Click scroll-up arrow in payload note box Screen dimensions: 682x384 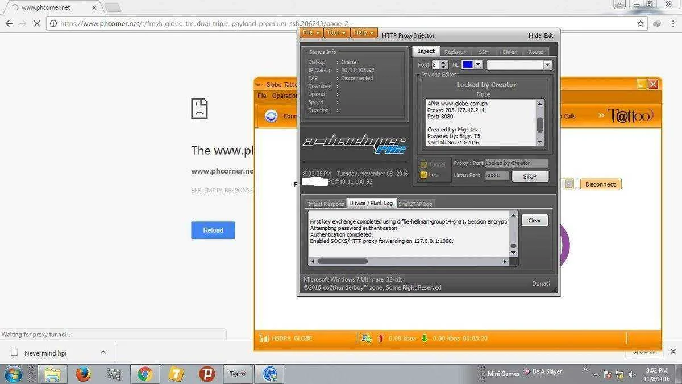540,104
